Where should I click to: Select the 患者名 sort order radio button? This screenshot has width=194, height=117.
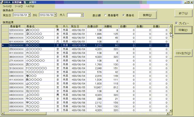(123, 15)
